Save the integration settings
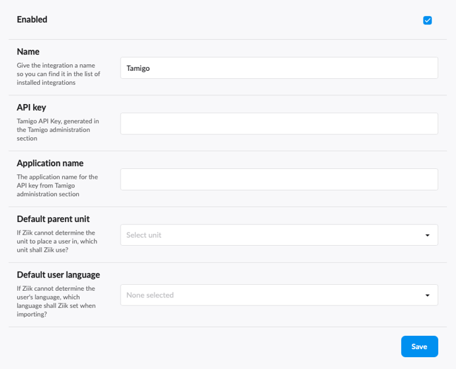This screenshot has width=456, height=369. pos(420,346)
